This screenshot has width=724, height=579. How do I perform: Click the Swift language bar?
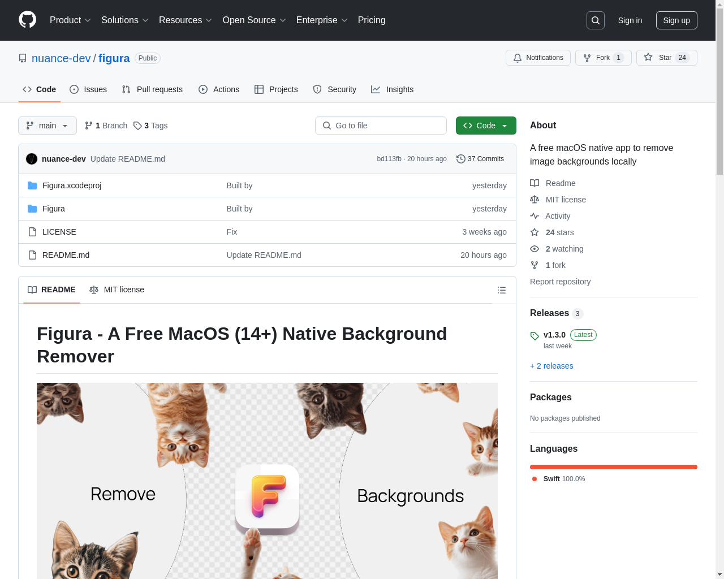click(x=614, y=467)
